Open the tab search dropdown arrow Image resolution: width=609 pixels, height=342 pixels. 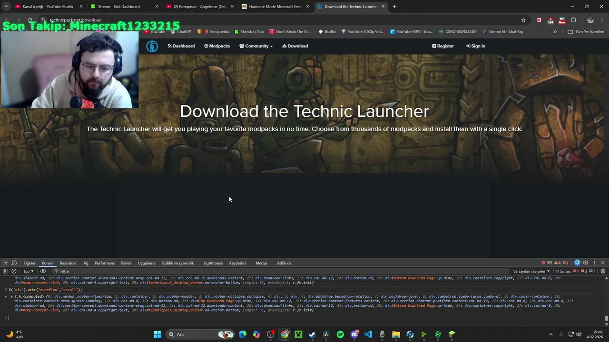tap(6, 7)
